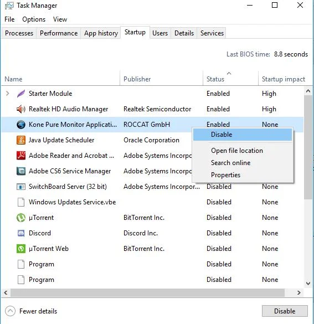
Task: Click the Fewer details link
Action: click(38, 311)
